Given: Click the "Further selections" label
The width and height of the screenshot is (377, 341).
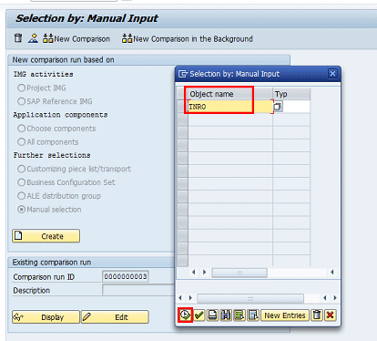Looking at the screenshot, I should pyautogui.click(x=52, y=155).
